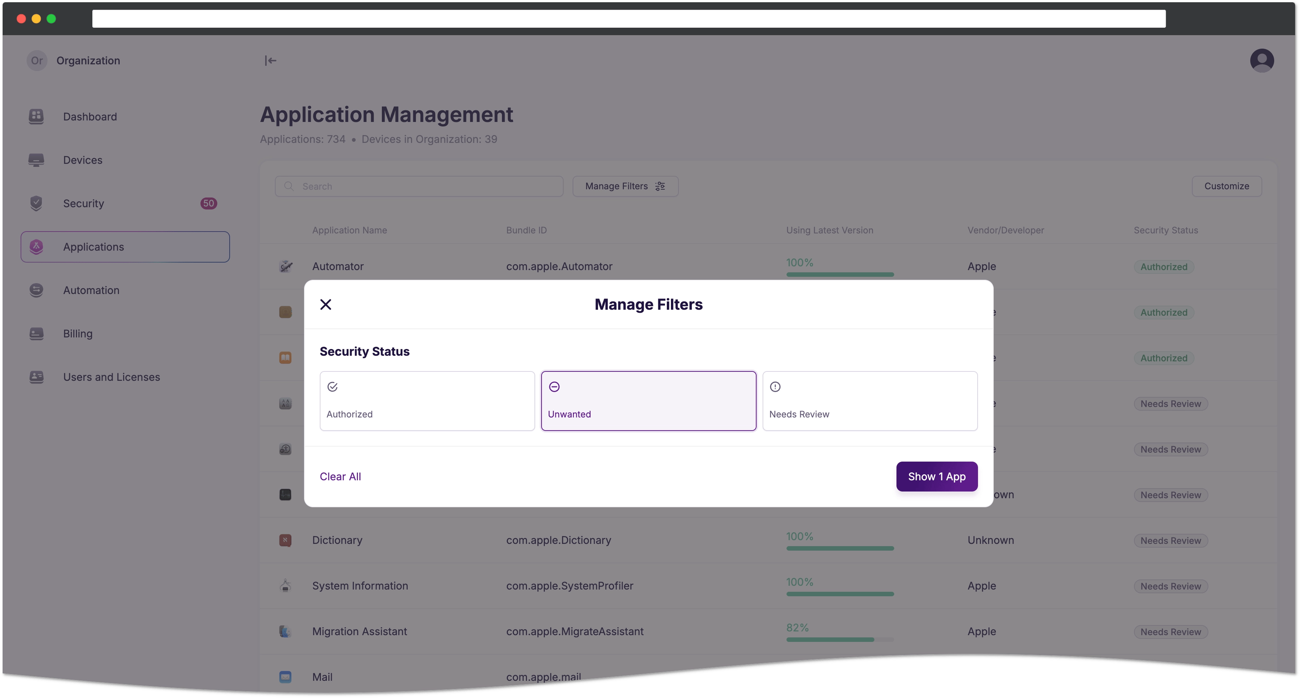Navigate to Billing

click(125, 334)
